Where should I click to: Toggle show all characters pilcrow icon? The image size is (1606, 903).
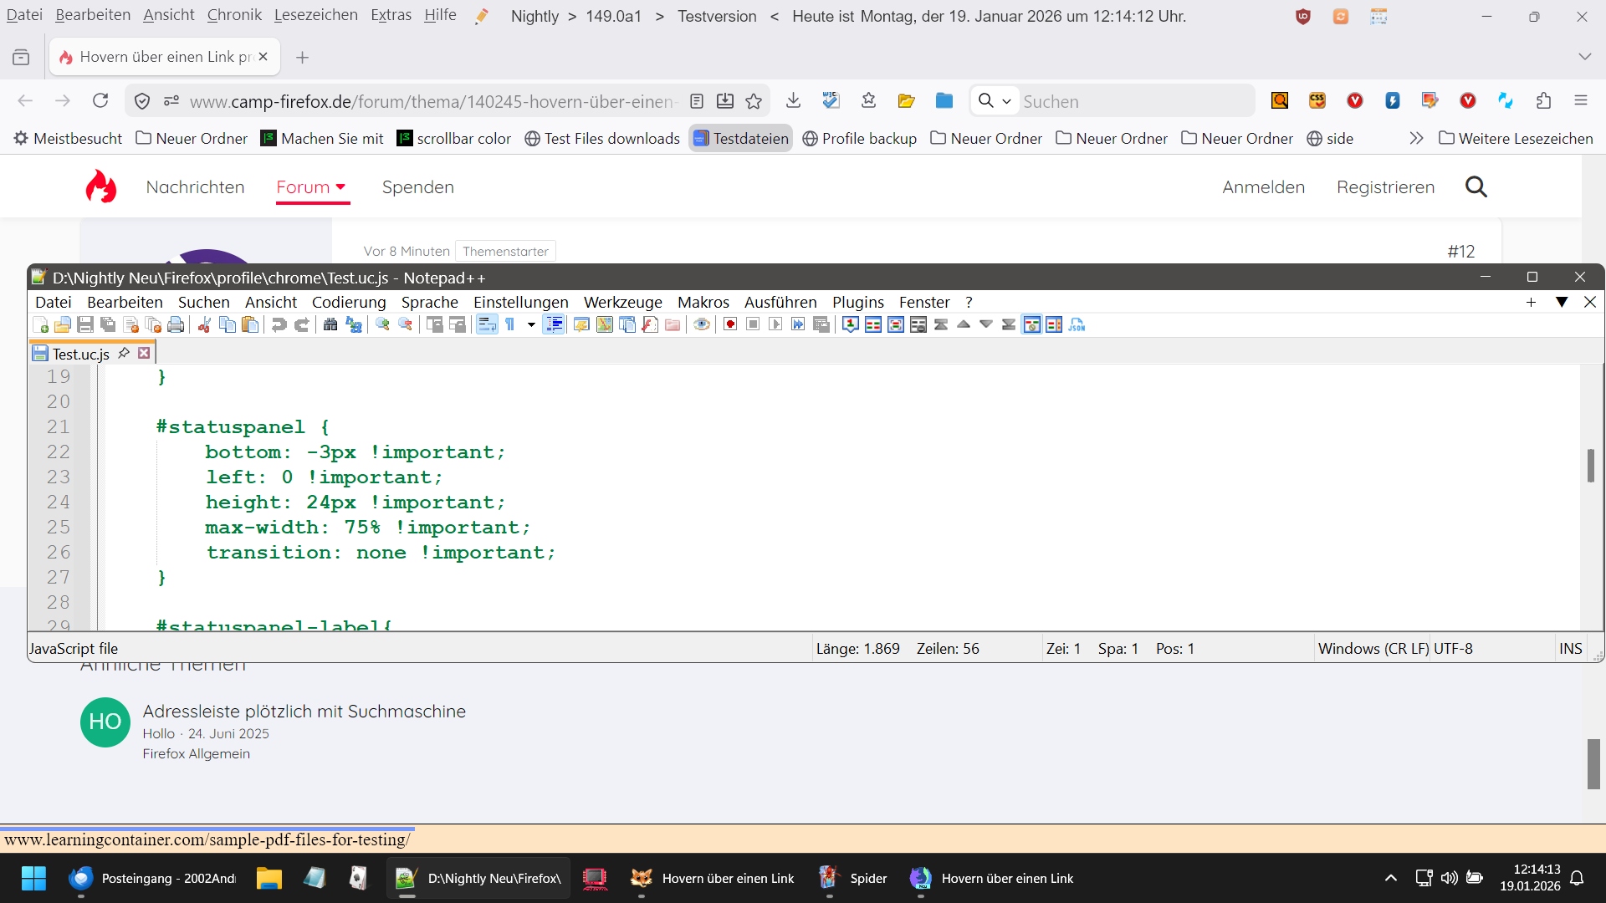coord(510,324)
